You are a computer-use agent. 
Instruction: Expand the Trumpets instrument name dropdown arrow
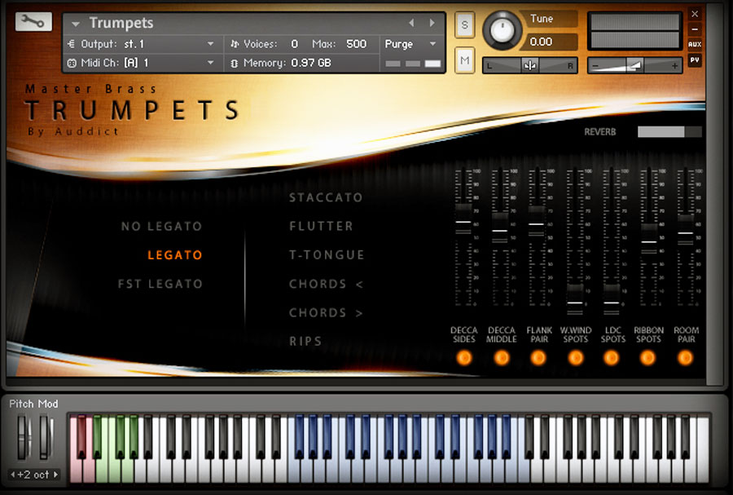[76, 24]
